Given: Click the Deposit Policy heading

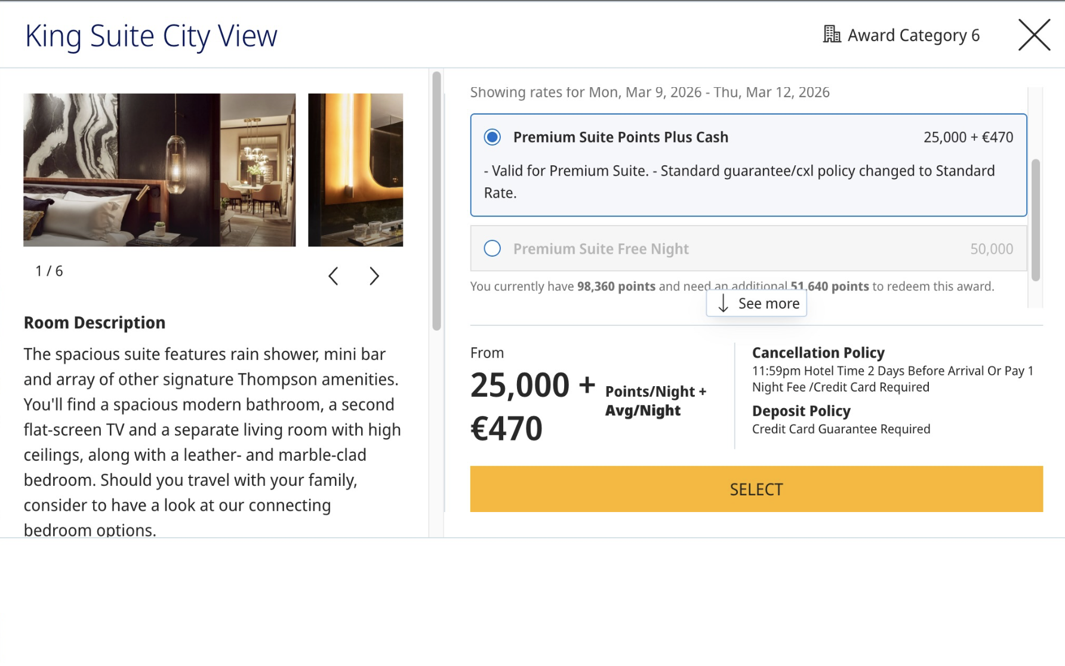Looking at the screenshot, I should pyautogui.click(x=801, y=411).
